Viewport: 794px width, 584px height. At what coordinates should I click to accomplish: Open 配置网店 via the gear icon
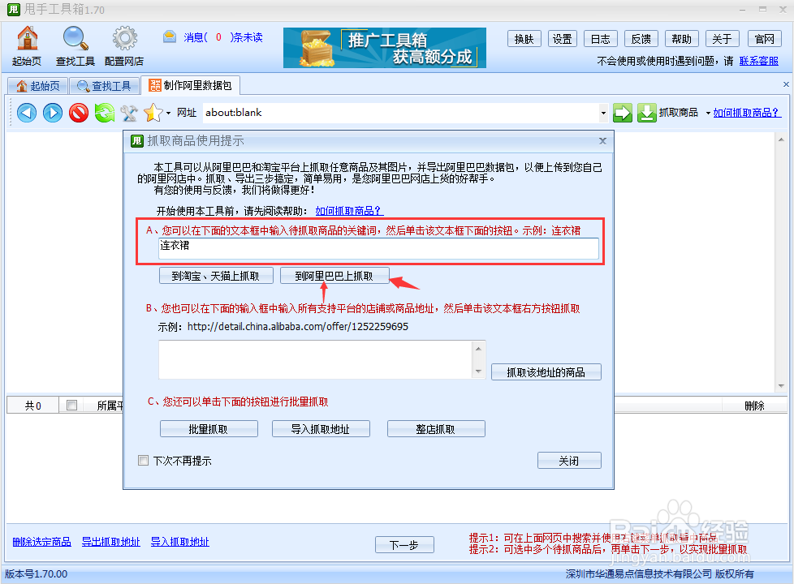tap(124, 38)
